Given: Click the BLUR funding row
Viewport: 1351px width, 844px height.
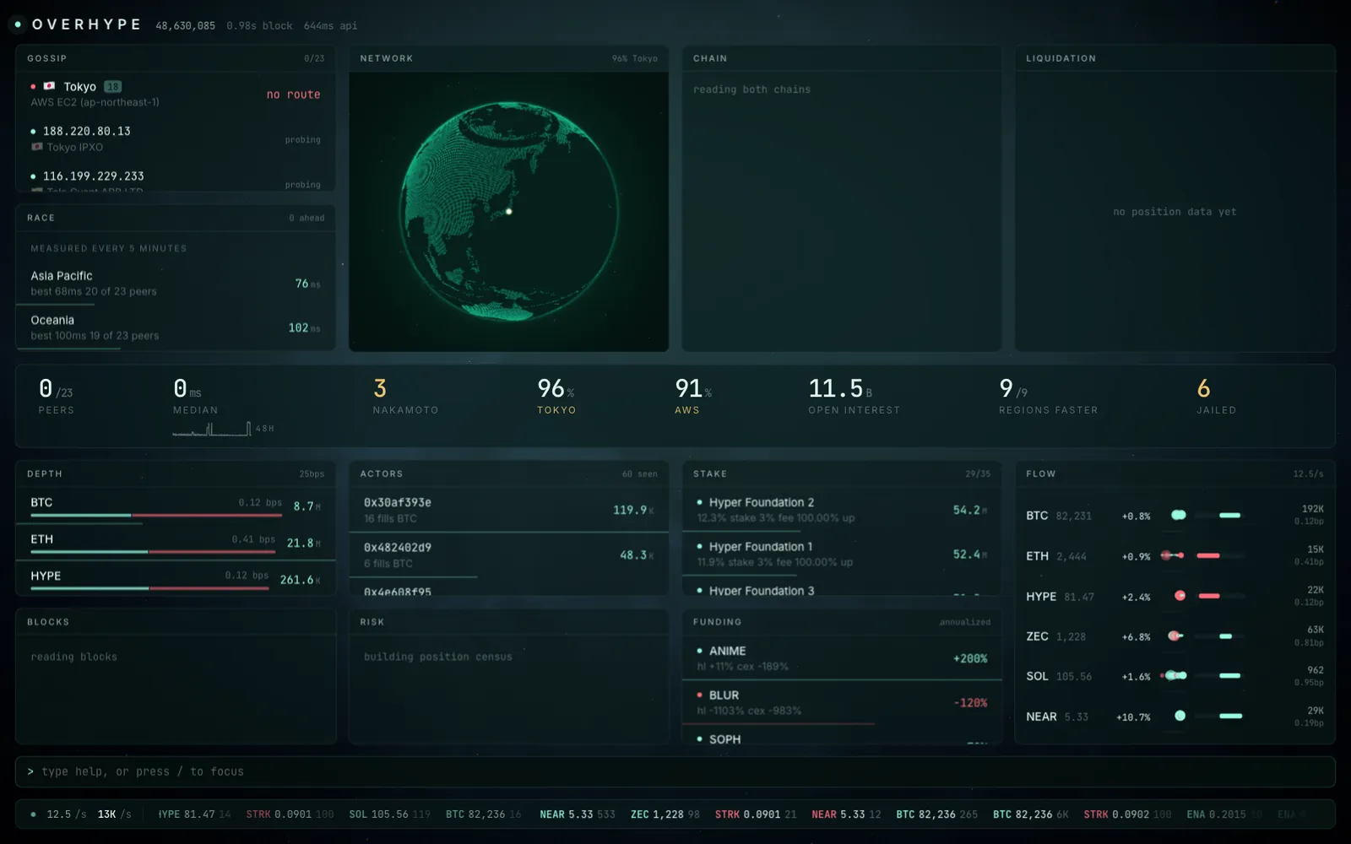Looking at the screenshot, I should 842,702.
